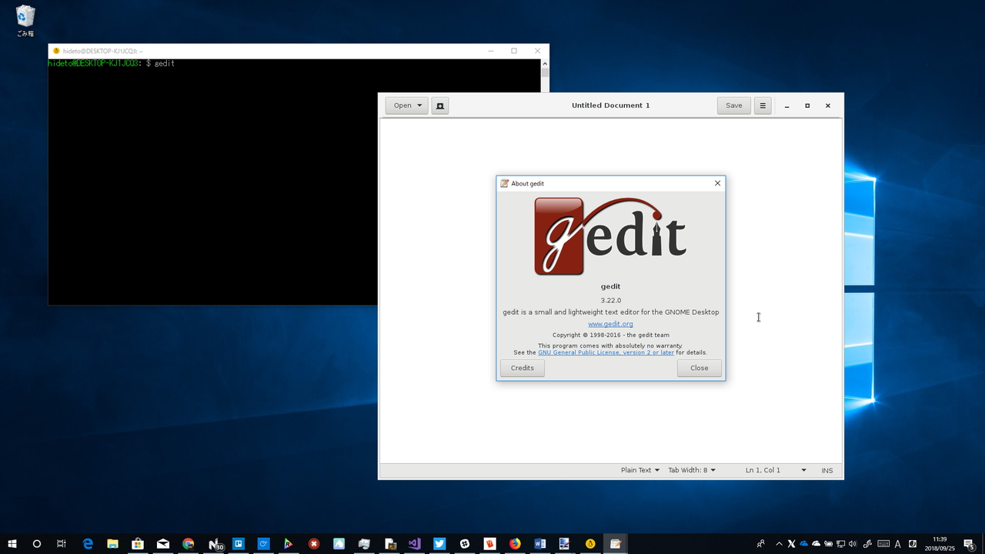Open the Windows Start menu

pos(12,544)
